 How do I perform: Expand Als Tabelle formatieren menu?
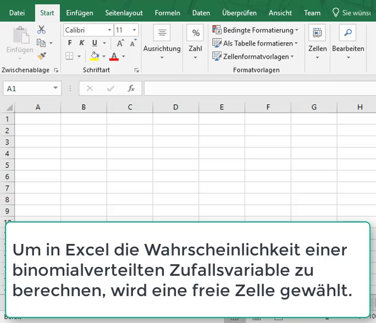[296, 43]
